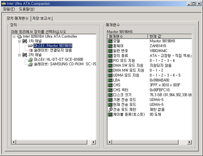Click the CD drive icon beside HL-DT-ST GCE-8160B
The image size is (203, 156).
tap(30, 59)
